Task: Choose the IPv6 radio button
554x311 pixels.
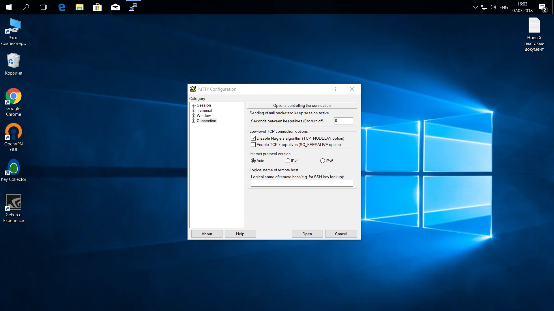Action: (322, 161)
